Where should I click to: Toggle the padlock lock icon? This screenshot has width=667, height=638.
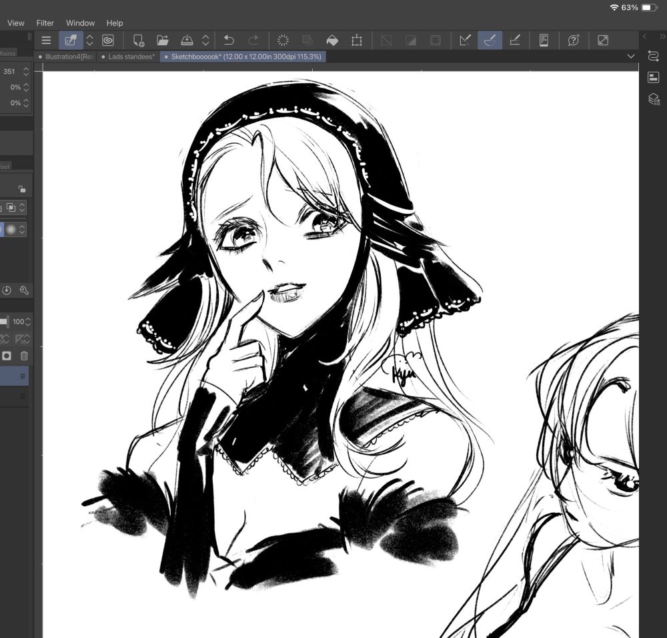coord(22,189)
